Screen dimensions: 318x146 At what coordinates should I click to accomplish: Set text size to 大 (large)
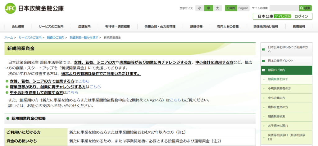218,8
